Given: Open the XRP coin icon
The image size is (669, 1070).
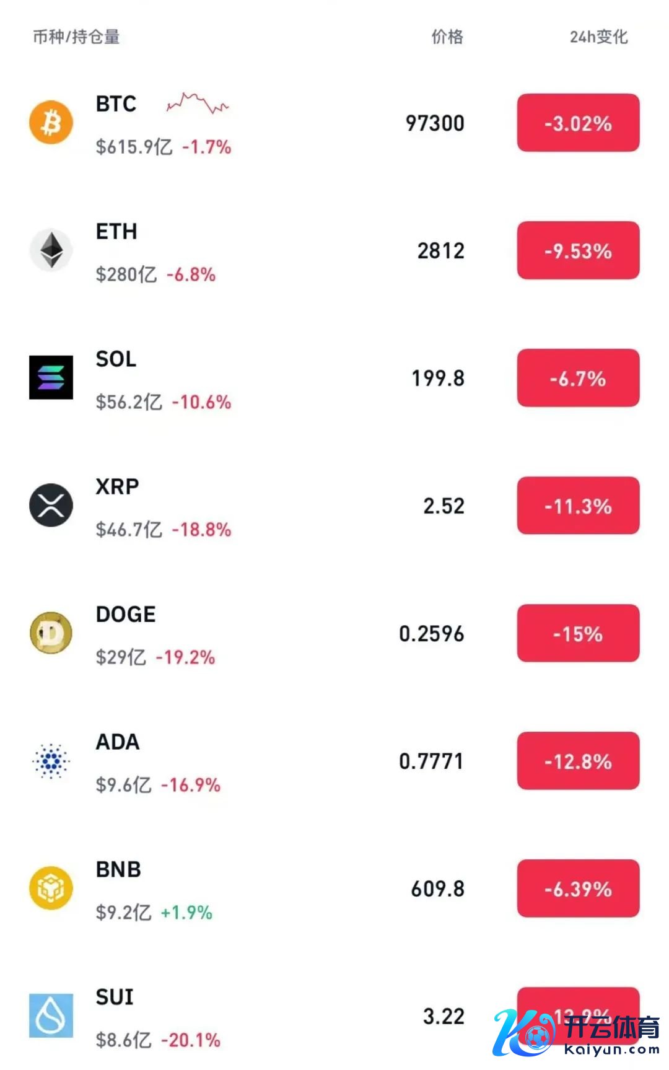Looking at the screenshot, I should click(x=51, y=505).
